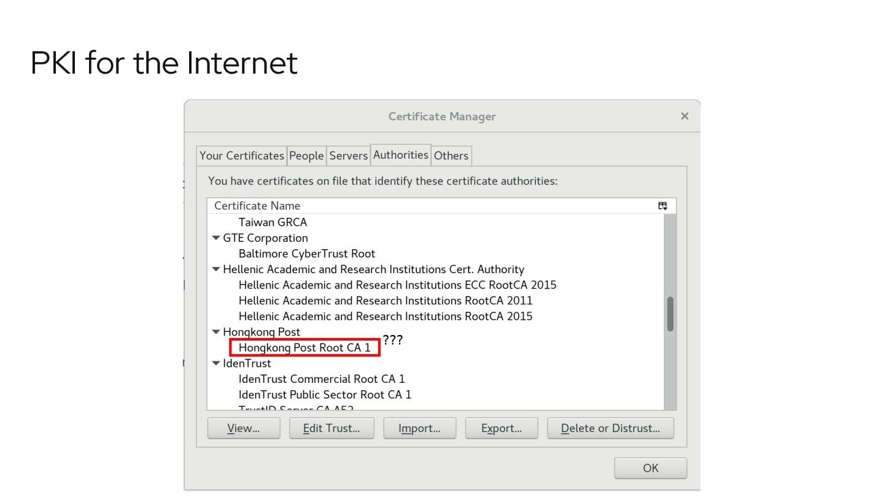Confirm with the OK button
884x497 pixels.
tap(651, 468)
